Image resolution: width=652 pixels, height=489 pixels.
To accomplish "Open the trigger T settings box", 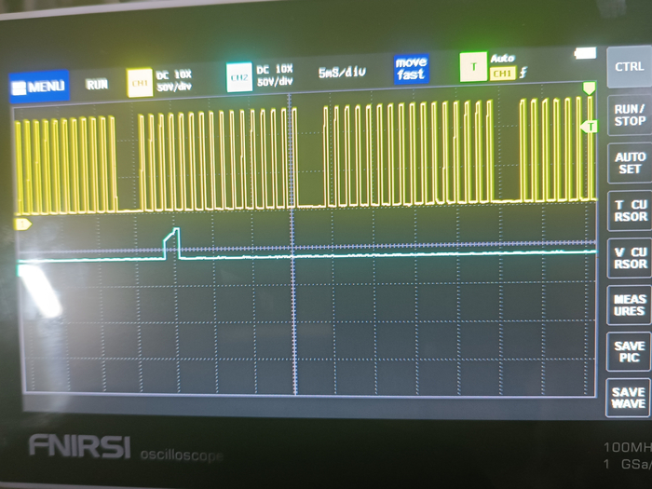I will point(473,66).
